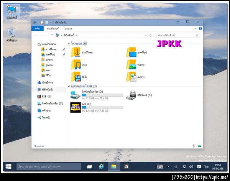
Task: Open the touch keyboard icon in tray
Action: pos(160,167)
